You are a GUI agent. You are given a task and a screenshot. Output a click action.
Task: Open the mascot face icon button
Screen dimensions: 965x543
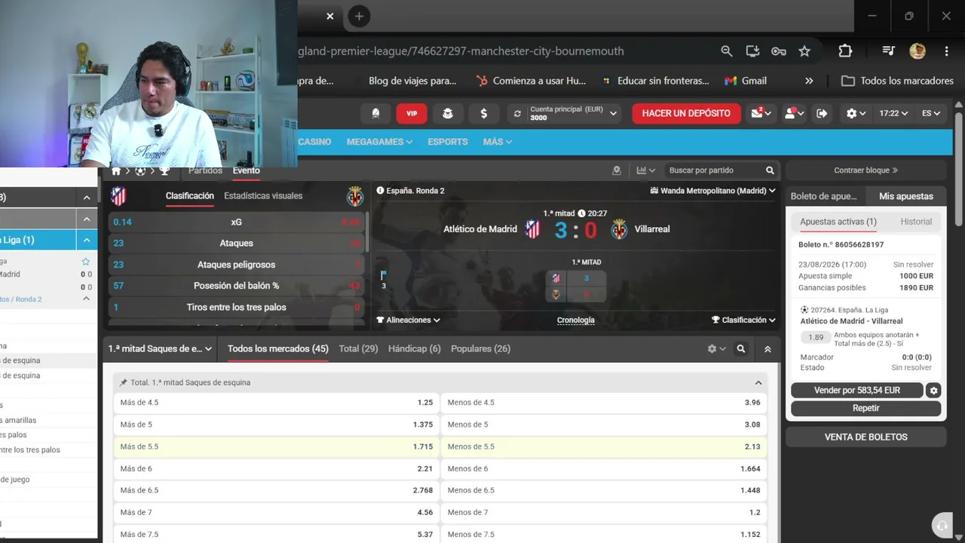click(448, 113)
